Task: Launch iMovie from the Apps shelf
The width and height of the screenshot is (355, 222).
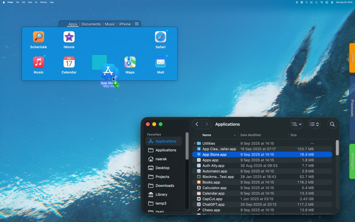Action: (x=69, y=37)
